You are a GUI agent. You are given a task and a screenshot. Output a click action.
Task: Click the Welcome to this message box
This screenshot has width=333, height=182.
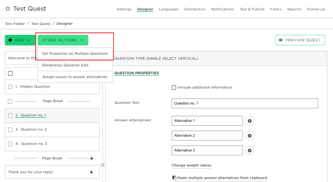pyautogui.click(x=21, y=58)
